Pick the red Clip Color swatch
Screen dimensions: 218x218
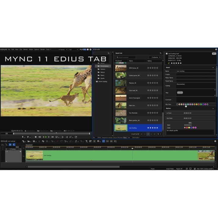(199, 104)
